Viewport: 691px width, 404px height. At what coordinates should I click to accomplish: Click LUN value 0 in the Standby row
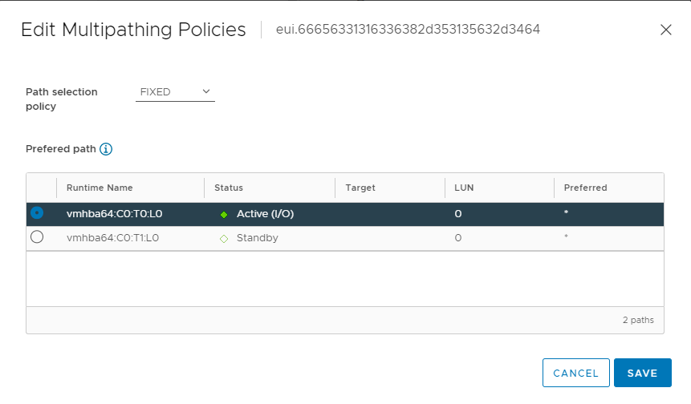[458, 238]
